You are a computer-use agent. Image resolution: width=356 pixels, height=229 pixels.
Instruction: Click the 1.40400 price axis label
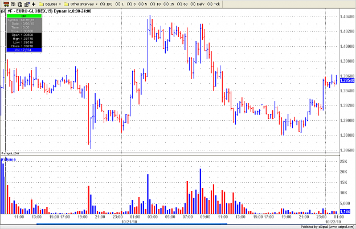click(x=347, y=17)
